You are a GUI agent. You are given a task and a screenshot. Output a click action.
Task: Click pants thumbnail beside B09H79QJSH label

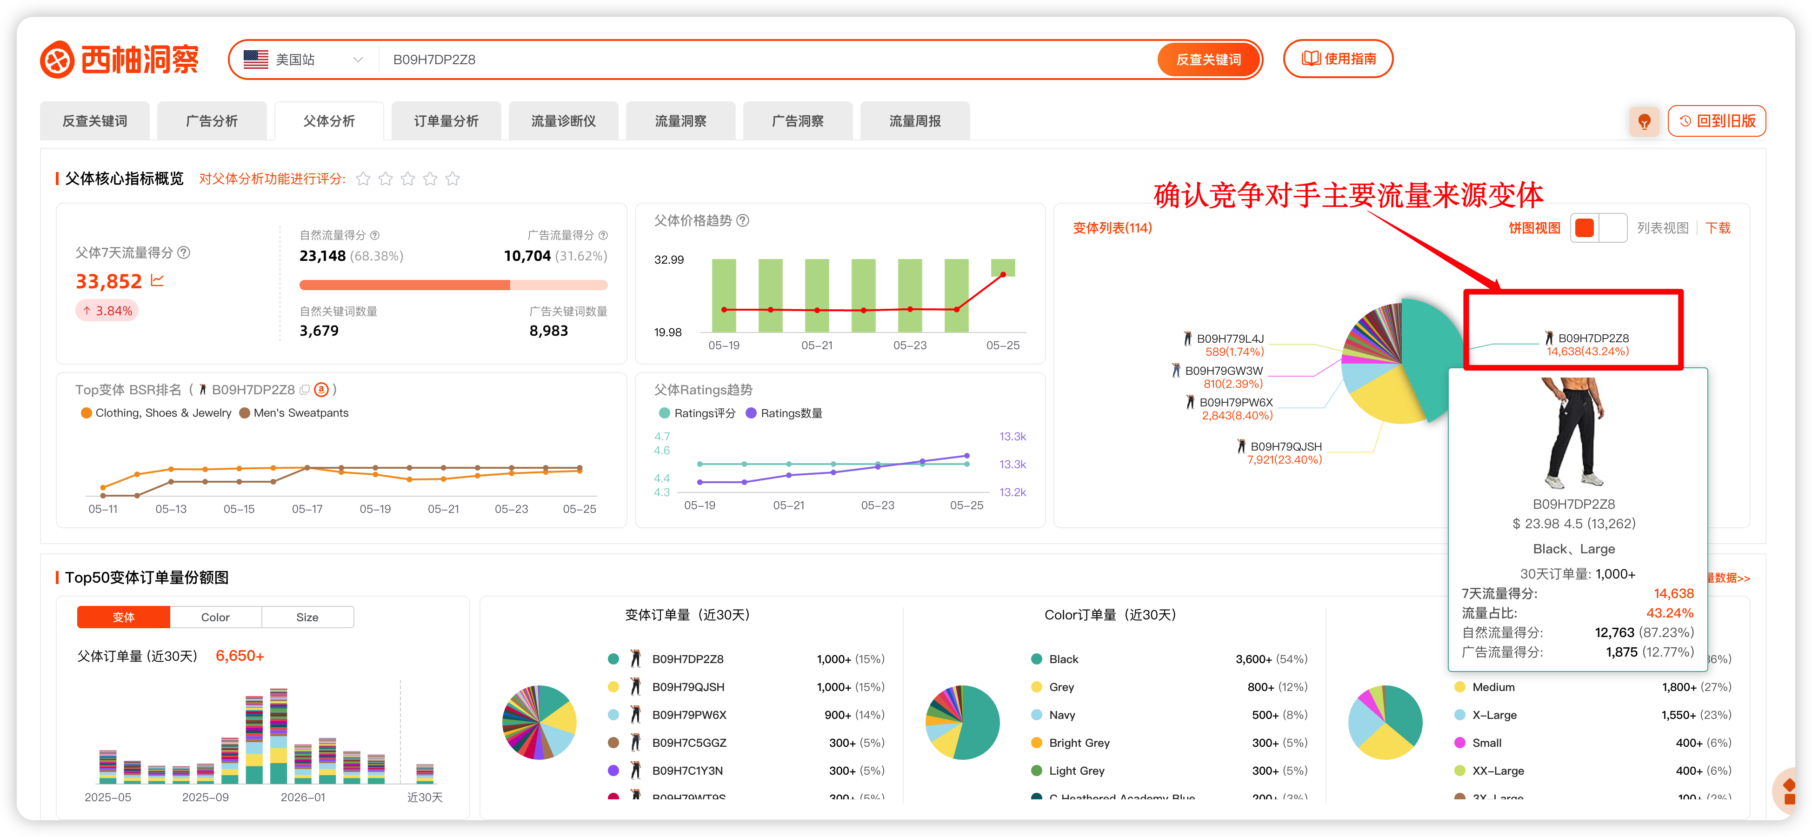pyautogui.click(x=1241, y=446)
